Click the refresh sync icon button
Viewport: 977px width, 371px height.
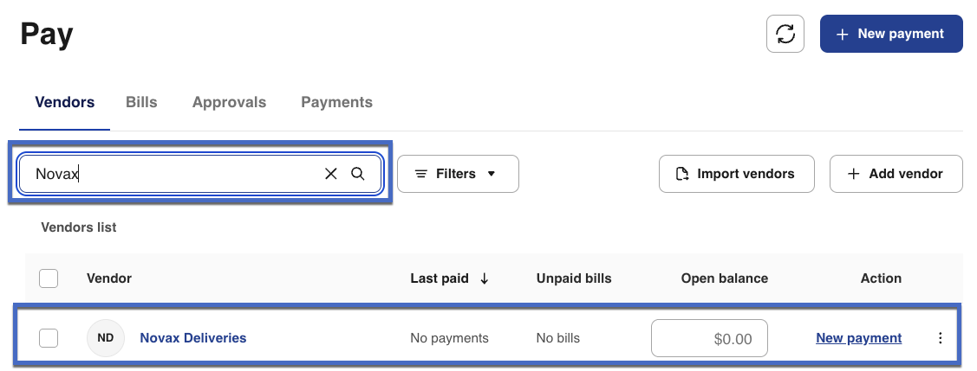click(785, 34)
